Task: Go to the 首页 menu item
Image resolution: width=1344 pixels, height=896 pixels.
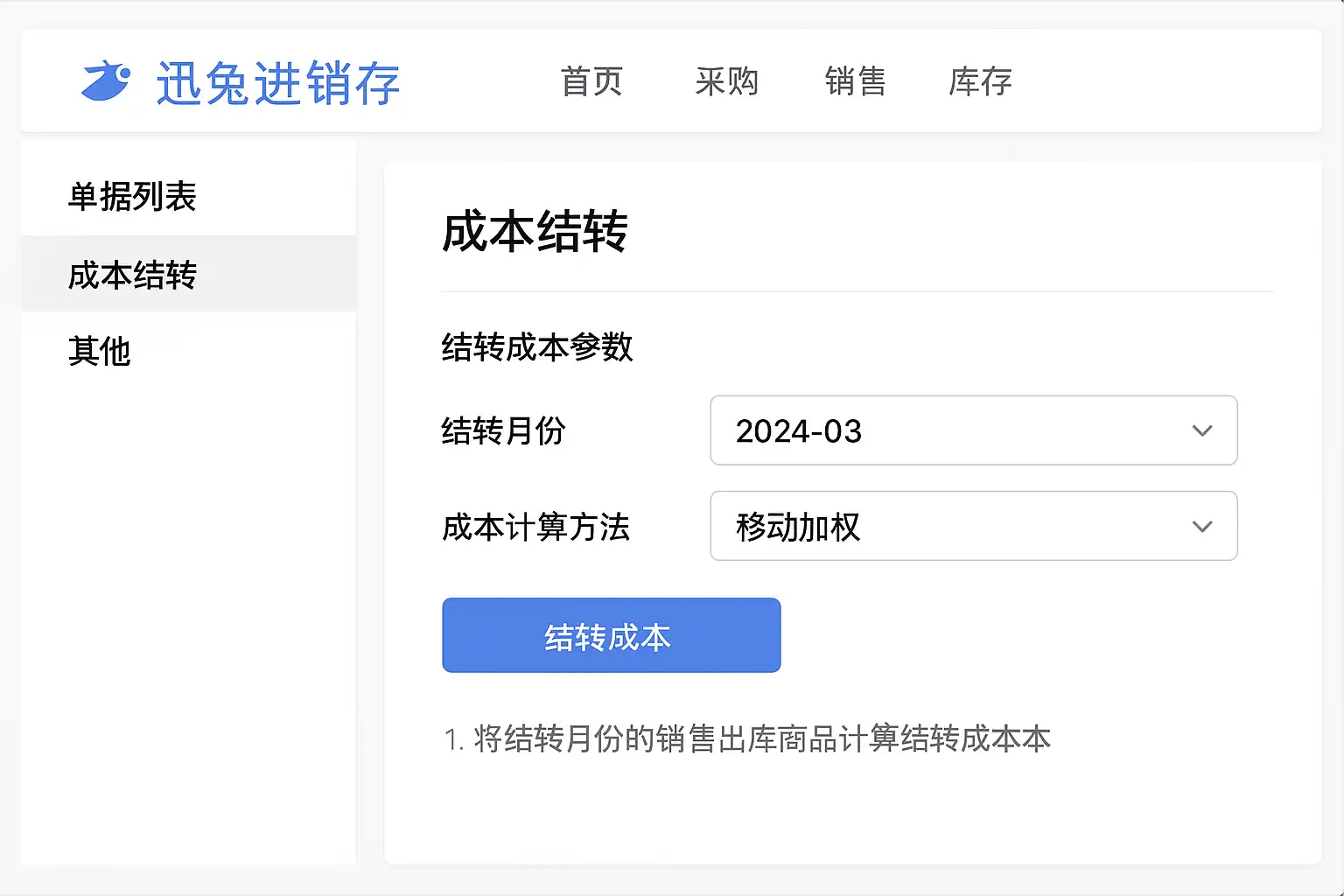Action: coord(591,81)
